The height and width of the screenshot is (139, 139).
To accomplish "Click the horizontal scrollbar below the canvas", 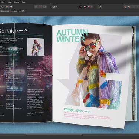I will pyautogui.click(x=54, y=135).
